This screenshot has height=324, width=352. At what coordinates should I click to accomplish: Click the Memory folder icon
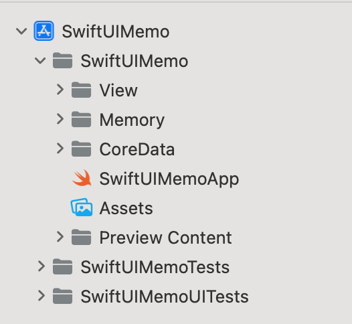pos(81,119)
